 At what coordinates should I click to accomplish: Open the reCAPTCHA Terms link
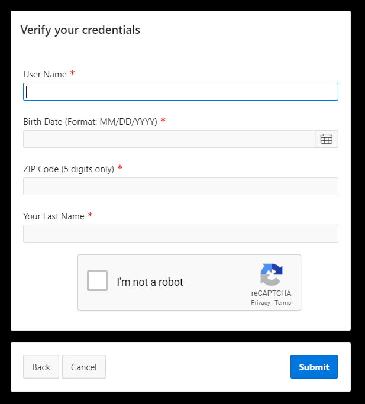coord(283,303)
